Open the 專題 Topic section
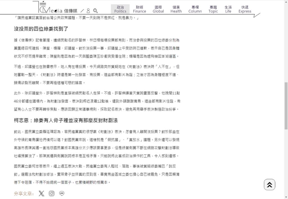 click(x=213, y=9)
